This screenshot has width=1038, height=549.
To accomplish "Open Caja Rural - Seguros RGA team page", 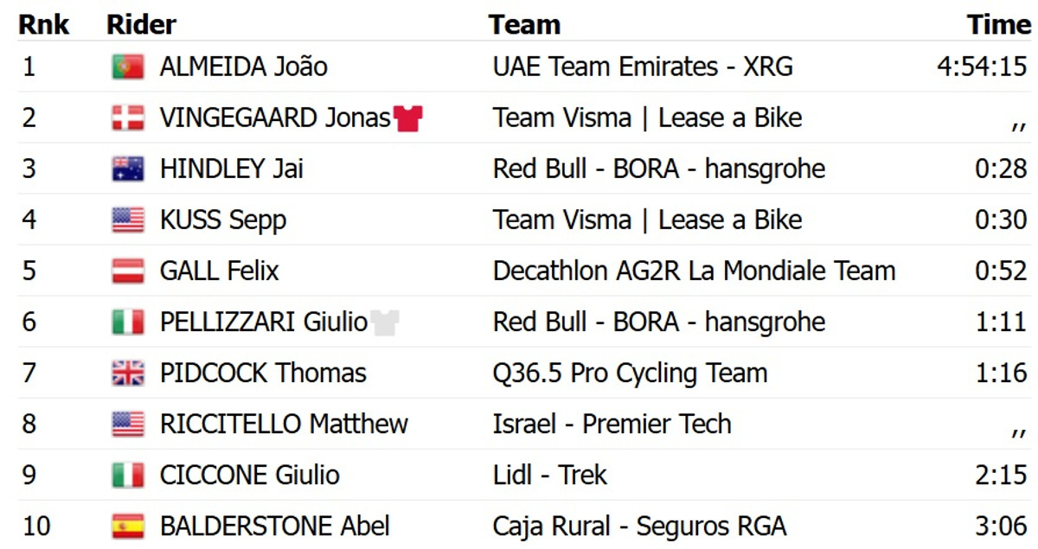I will click(x=639, y=526).
